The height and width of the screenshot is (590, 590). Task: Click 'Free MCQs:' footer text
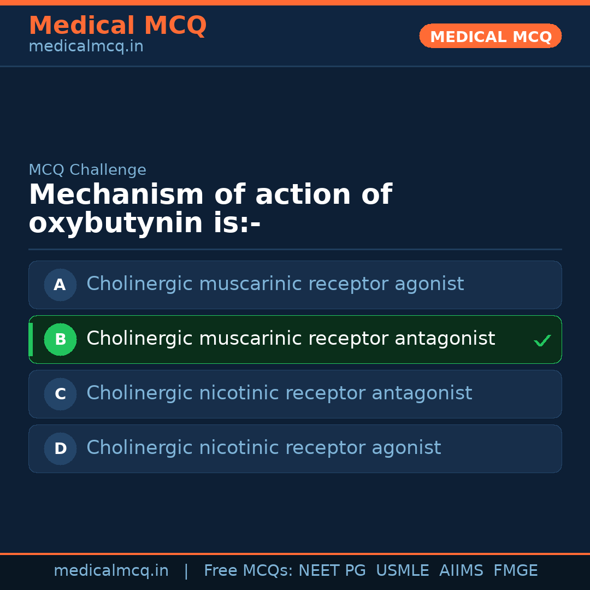tap(249, 571)
